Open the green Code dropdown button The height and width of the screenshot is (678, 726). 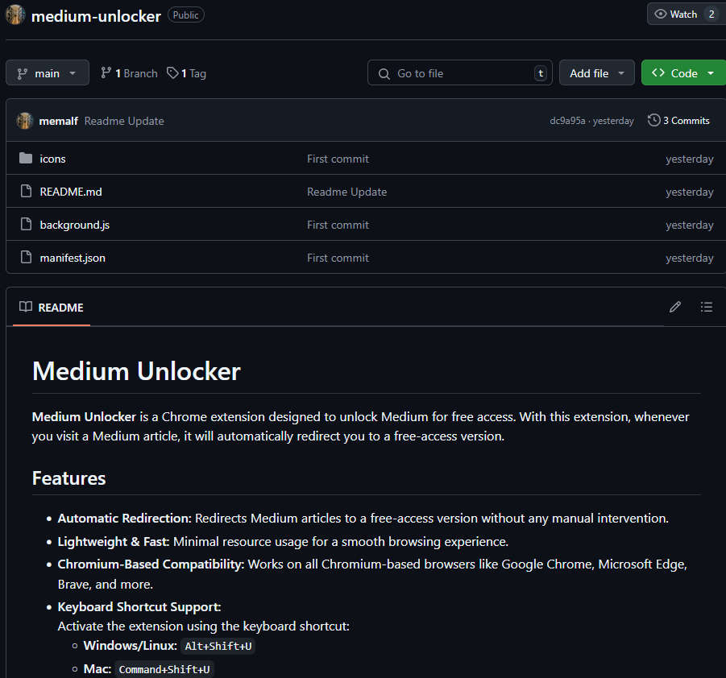[x=683, y=73]
